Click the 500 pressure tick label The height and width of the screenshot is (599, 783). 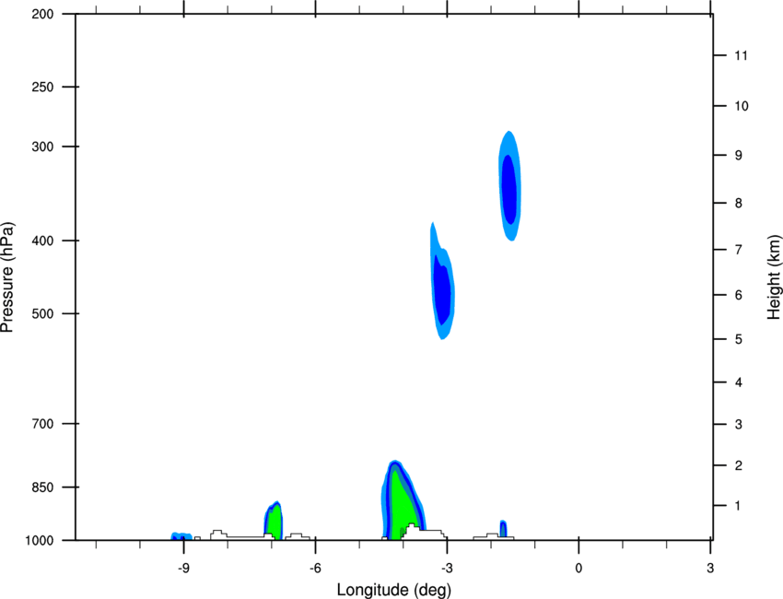coord(42,313)
